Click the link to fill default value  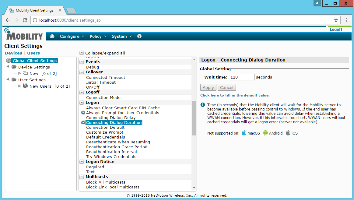pyautogui.click(x=235, y=95)
